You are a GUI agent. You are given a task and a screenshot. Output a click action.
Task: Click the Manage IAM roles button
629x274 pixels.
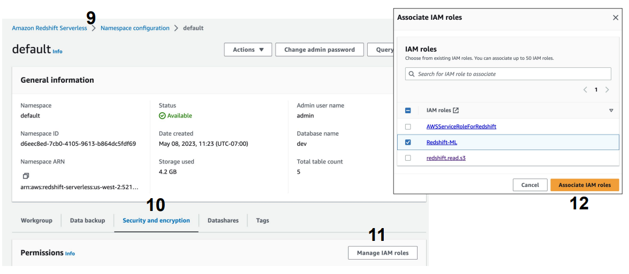382,253
